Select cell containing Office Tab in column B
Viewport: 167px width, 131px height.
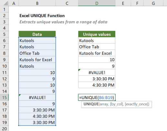point(37,53)
